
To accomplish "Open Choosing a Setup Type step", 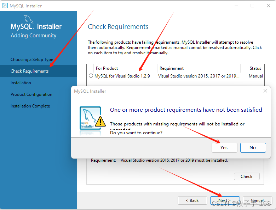I will (32, 60).
